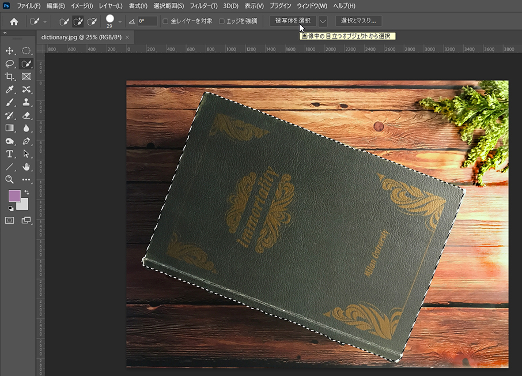
Task: Open the brush options dropdown arrow
Action: point(120,22)
